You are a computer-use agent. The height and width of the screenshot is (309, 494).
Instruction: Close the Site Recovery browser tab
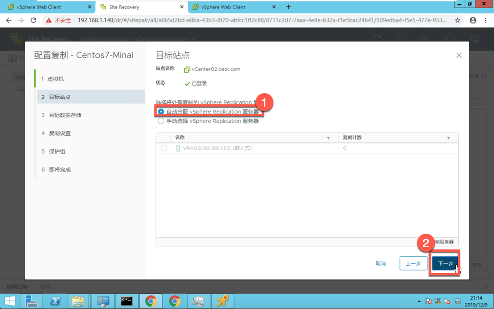[182, 7]
